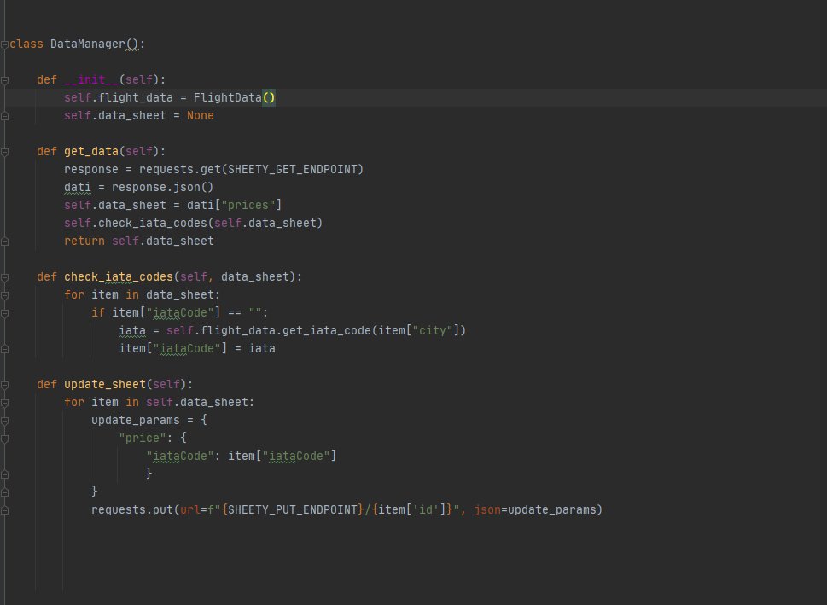Fold the 'for item in self.data_sheet:' loop
Image resolution: width=827 pixels, height=605 pixels.
pos(5,403)
